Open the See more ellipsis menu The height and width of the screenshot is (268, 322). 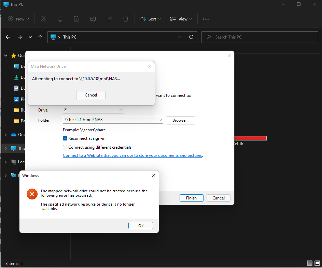pyautogui.click(x=206, y=19)
